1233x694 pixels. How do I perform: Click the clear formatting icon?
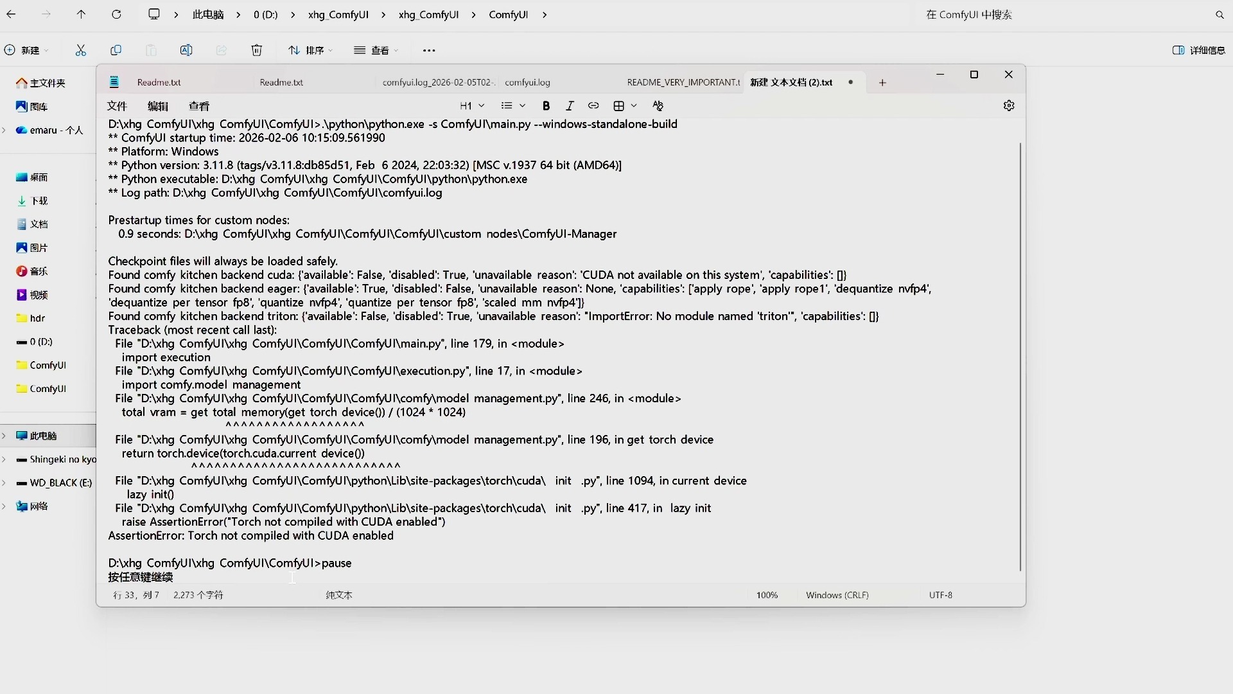click(x=658, y=106)
